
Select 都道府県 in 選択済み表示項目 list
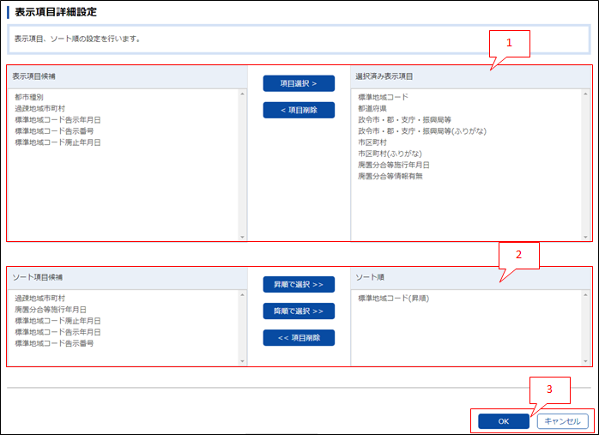(372, 108)
